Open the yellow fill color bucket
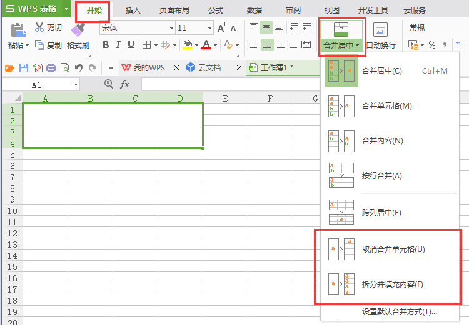The image size is (469, 325). 187,45
